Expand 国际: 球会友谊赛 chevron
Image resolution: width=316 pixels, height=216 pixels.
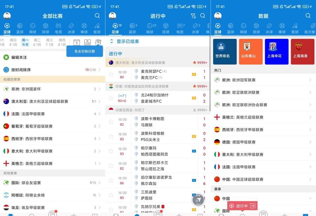100,183
